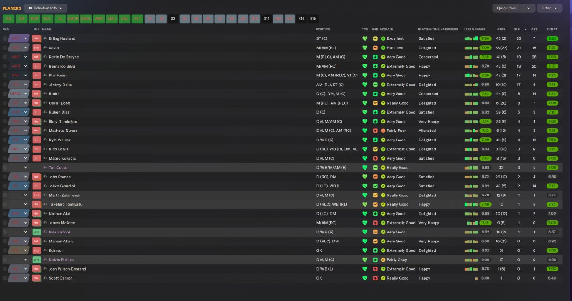Click the profile icon beside Scott Carson
Screen dimensions: 572x301
click(x=45, y=278)
